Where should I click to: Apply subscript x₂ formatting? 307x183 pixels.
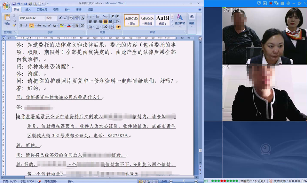point(44,26)
